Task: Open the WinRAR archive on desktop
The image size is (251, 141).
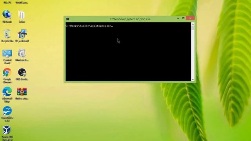Action: tap(22, 93)
